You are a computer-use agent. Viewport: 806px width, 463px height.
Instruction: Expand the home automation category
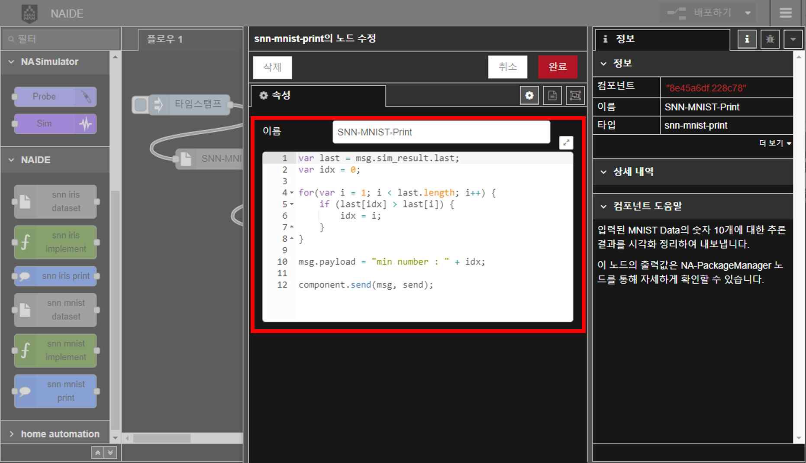coord(55,434)
